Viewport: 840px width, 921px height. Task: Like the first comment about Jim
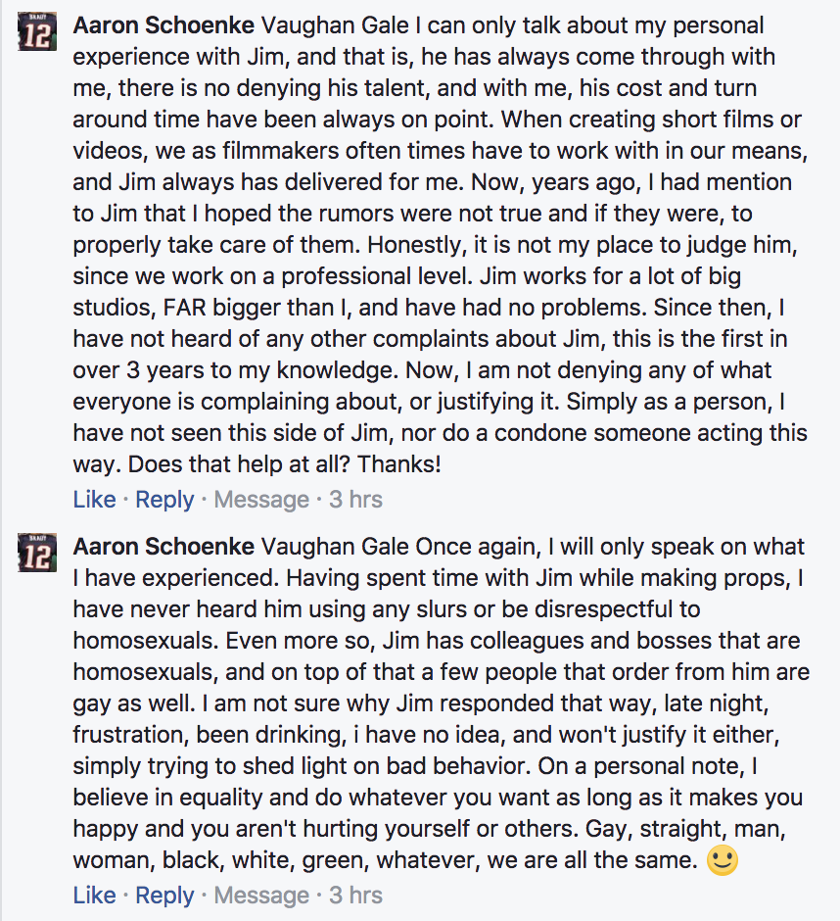click(95, 500)
